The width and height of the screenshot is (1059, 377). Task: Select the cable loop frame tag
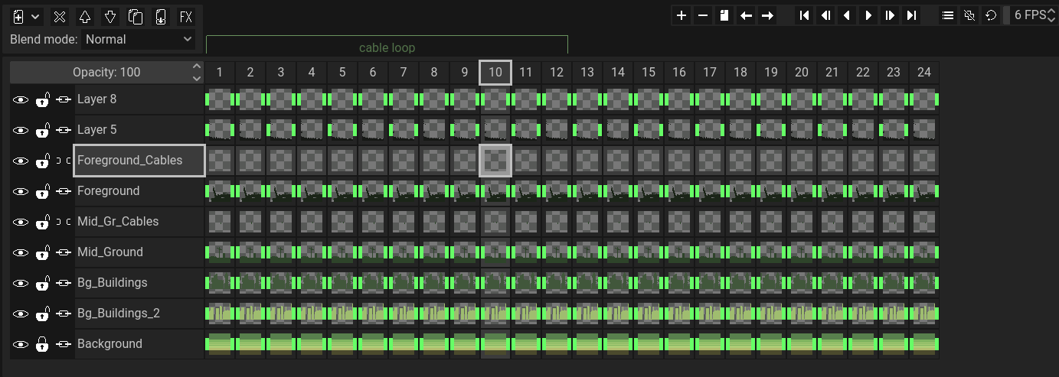click(387, 47)
